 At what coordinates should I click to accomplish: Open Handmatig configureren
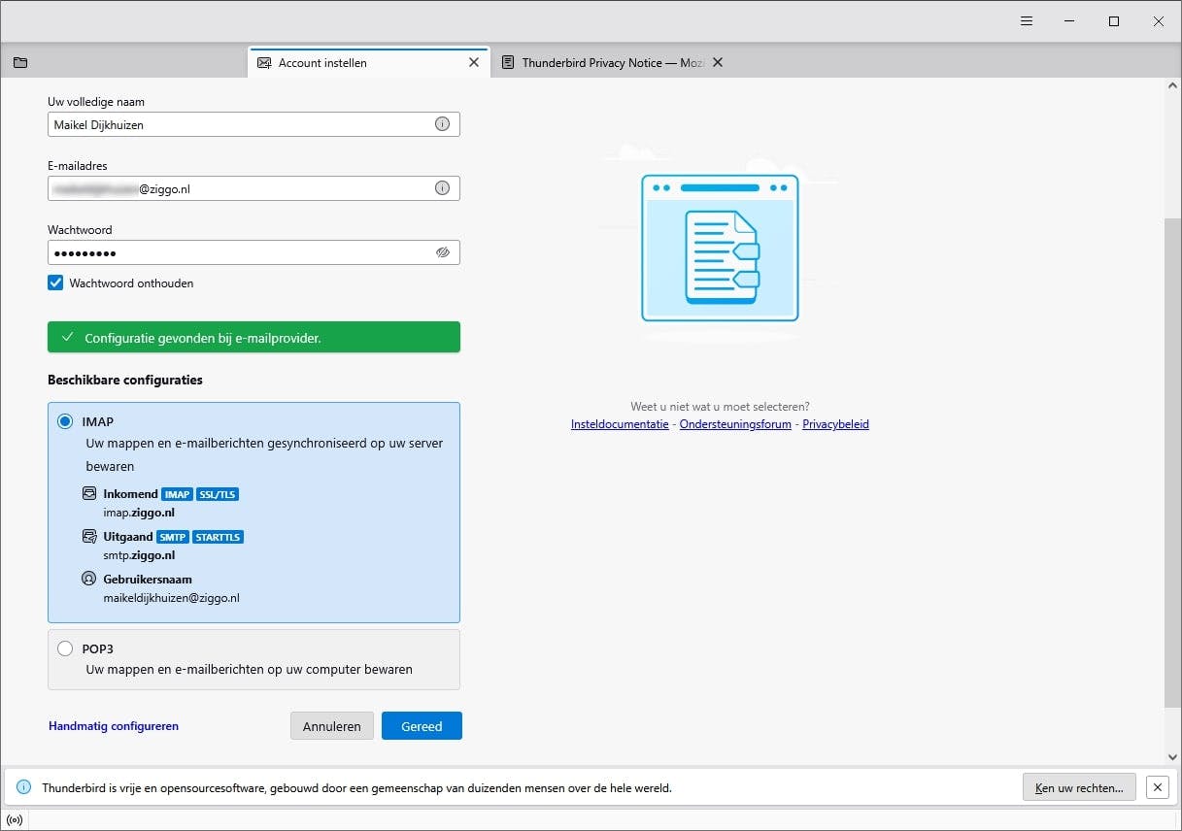[x=113, y=725]
